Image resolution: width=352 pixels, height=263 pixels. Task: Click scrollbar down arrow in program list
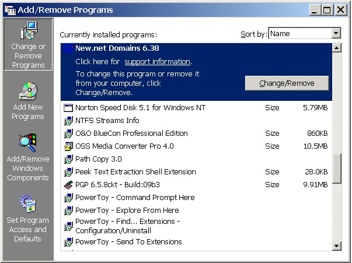[x=336, y=246]
